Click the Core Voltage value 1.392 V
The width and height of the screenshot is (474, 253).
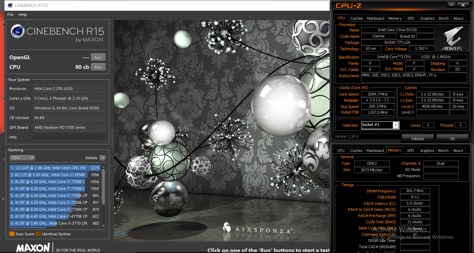pos(421,49)
